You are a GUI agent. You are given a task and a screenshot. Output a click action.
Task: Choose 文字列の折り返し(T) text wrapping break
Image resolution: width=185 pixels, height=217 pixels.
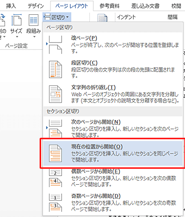pyautogui.click(x=113, y=94)
